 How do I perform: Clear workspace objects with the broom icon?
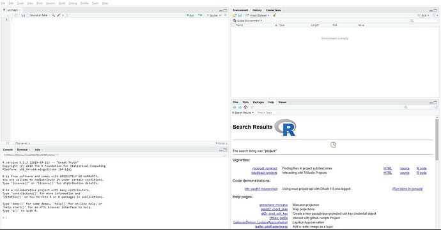coord(274,15)
